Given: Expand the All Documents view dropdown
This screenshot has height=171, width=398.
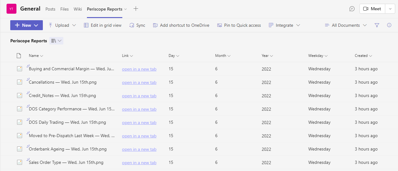Looking at the screenshot, I should point(346,25).
